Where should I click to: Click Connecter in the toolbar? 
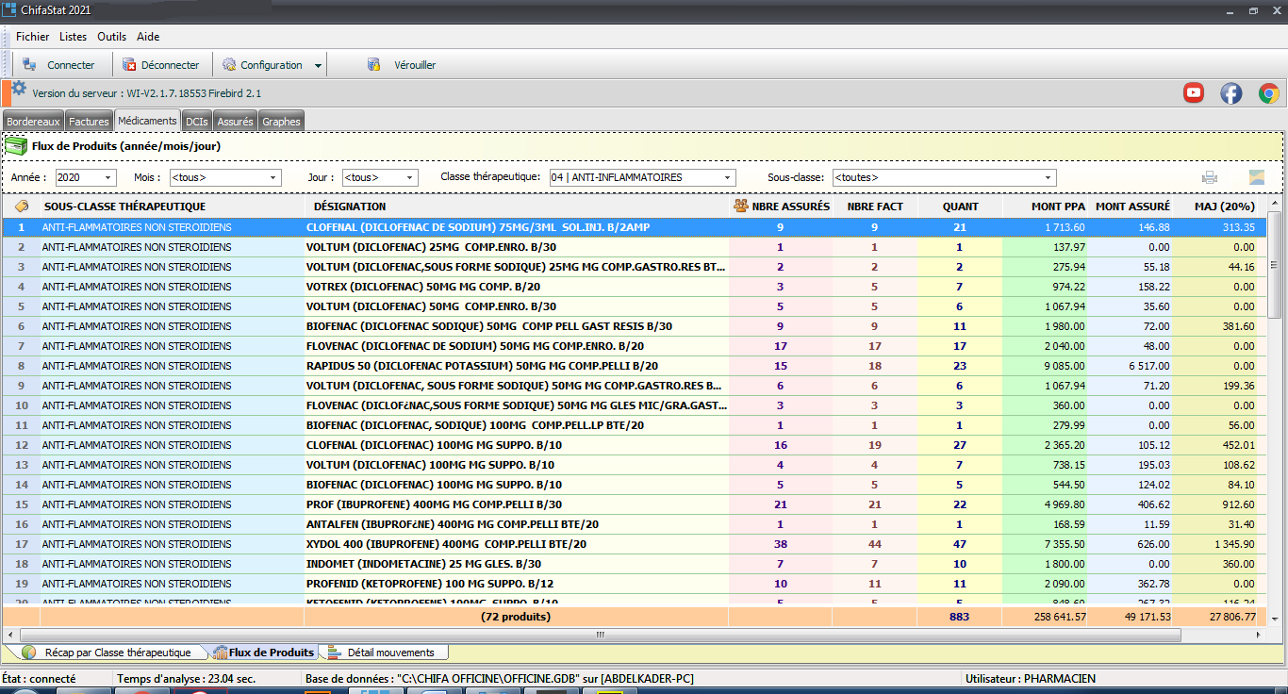tap(59, 65)
